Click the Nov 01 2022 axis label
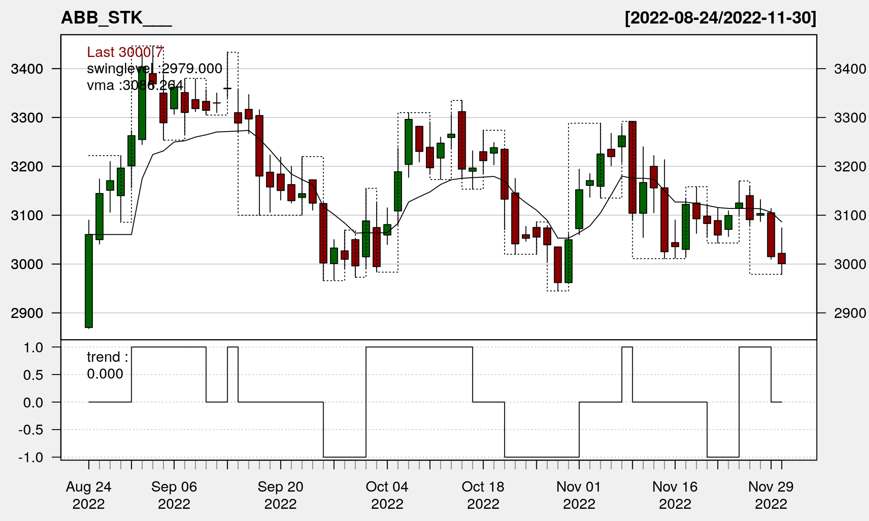The height and width of the screenshot is (521, 869). (579, 495)
